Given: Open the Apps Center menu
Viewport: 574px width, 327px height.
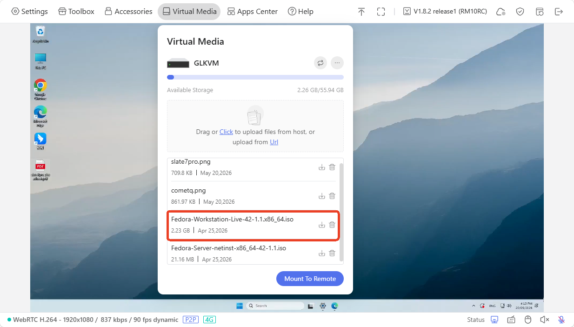Looking at the screenshot, I should point(252,11).
